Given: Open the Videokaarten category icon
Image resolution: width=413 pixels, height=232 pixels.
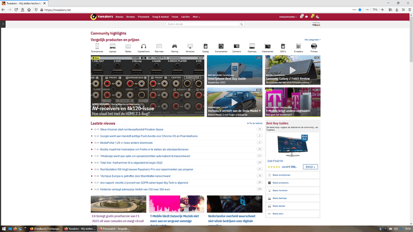Looking at the screenshot, I should (267, 46).
